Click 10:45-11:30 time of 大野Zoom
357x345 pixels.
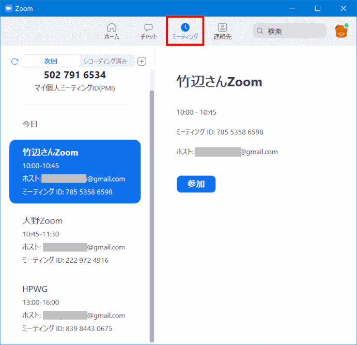41,234
